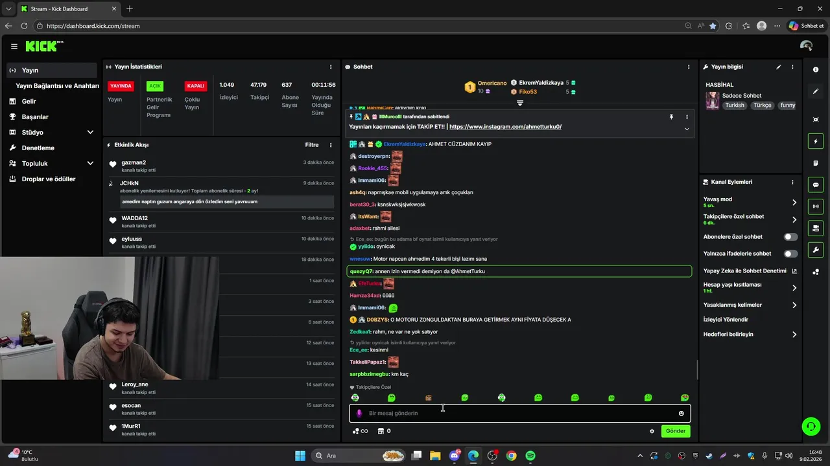Image resolution: width=830 pixels, height=466 pixels.
Task: Open Yasaklanmış kelimeler options
Action: tap(794, 305)
